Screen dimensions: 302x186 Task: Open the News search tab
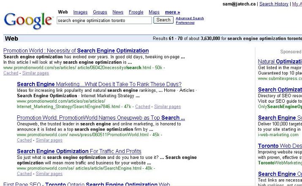118,12
